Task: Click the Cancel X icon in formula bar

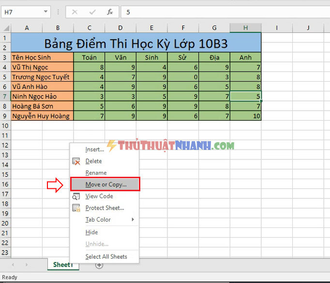Action: pyautogui.click(x=75, y=12)
